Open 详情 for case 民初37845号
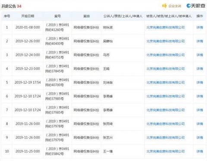Viewport: 207px width, 161px height. (x=200, y=69)
